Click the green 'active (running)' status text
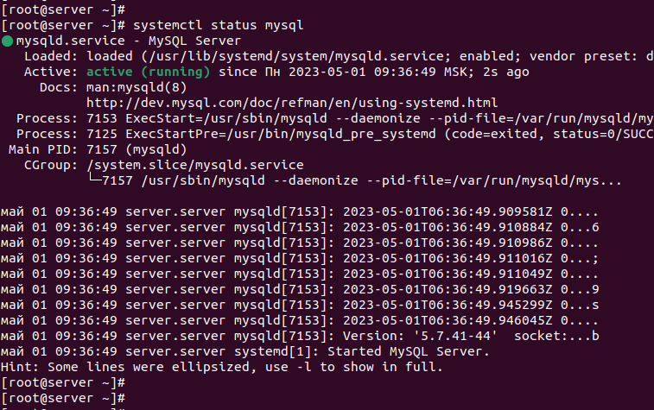The image size is (654, 410). click(148, 73)
